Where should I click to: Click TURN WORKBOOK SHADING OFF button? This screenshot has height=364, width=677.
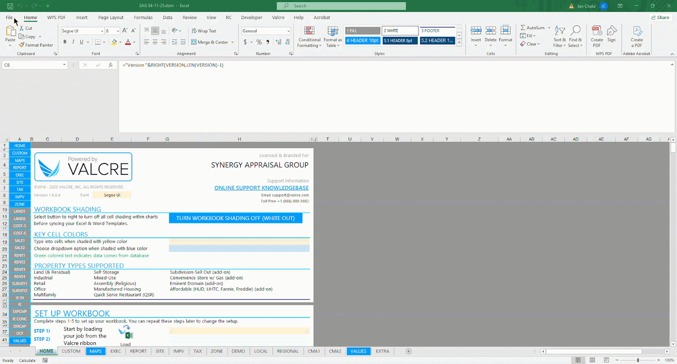point(235,218)
